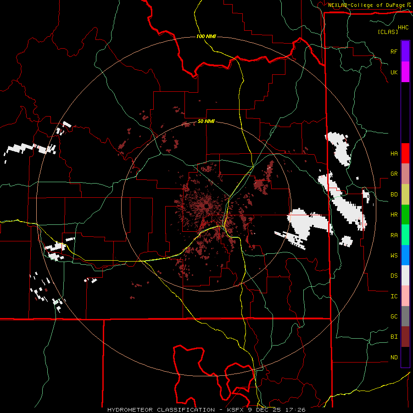Click the '100 NMI' range ring label
This screenshot has width=413, height=413.
point(206,36)
